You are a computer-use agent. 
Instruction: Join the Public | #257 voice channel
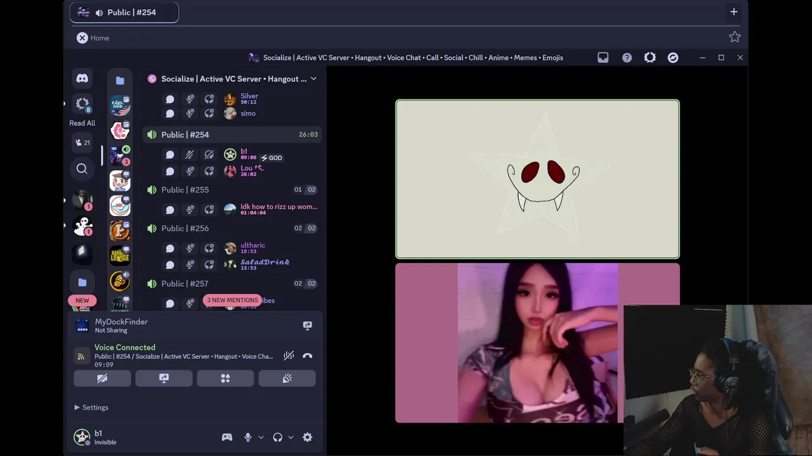(232, 283)
